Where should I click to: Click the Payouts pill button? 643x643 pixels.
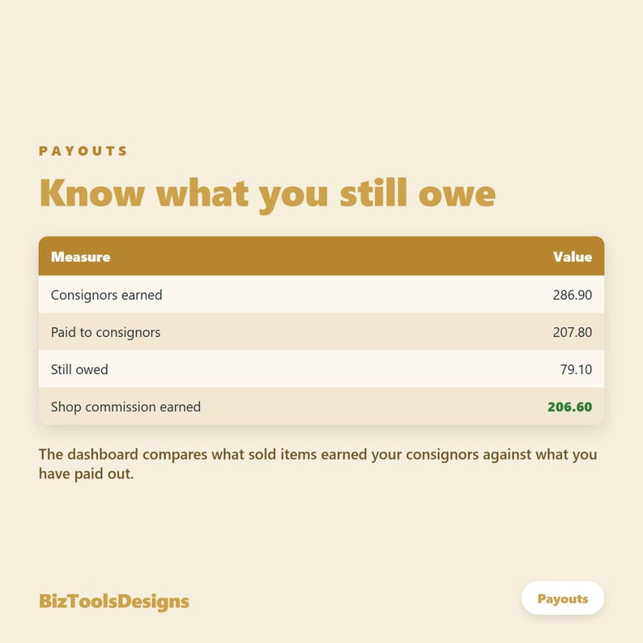pos(563,598)
